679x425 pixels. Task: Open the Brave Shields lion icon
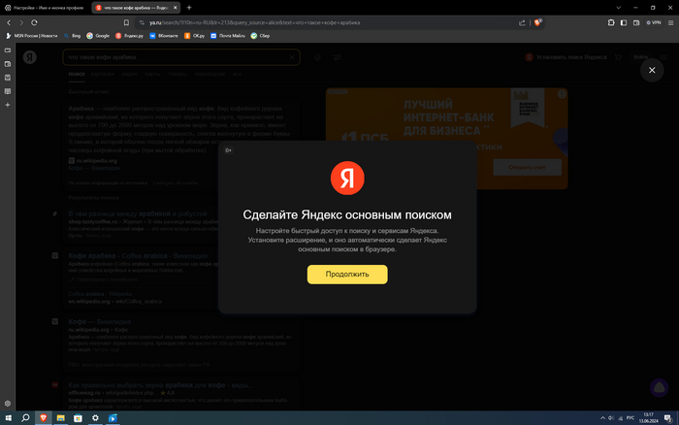coord(537,22)
